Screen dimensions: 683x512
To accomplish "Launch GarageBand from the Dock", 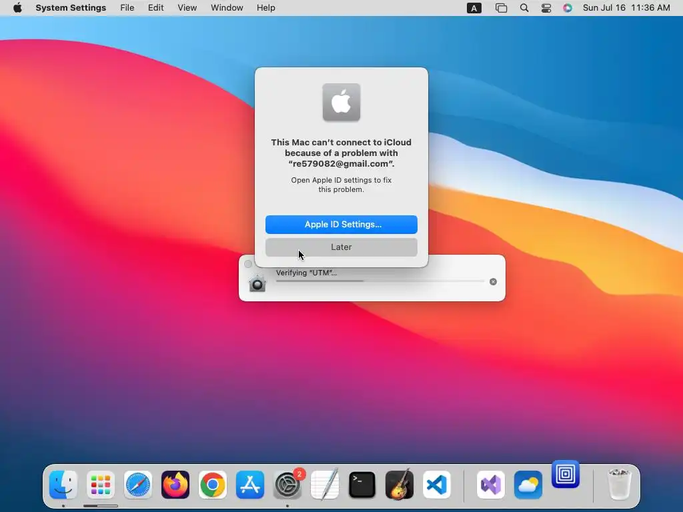I will tap(400, 485).
